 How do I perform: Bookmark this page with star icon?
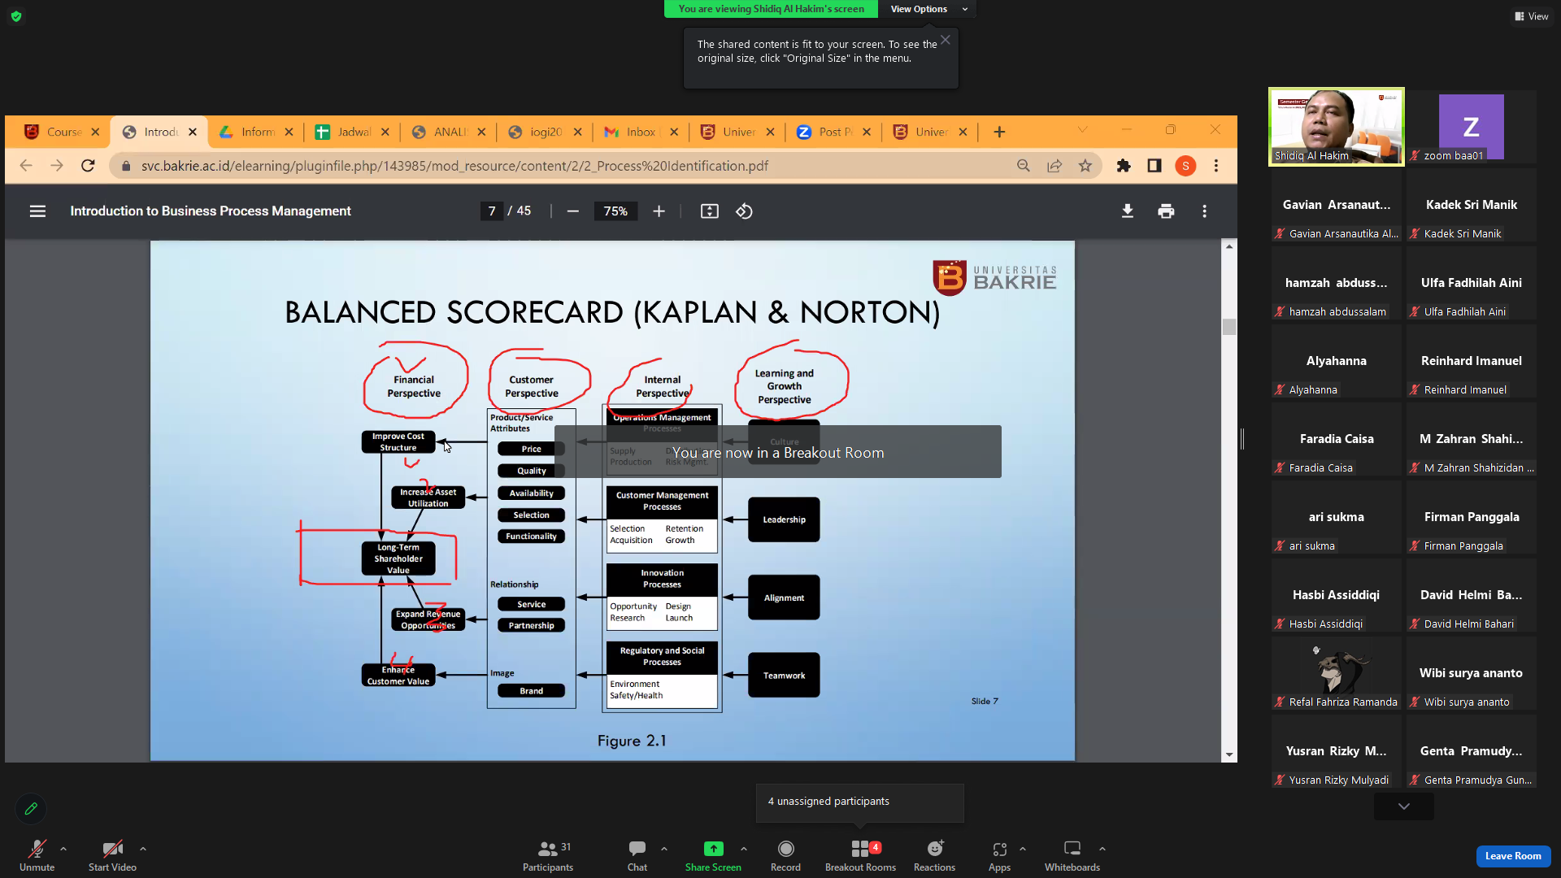1085,166
